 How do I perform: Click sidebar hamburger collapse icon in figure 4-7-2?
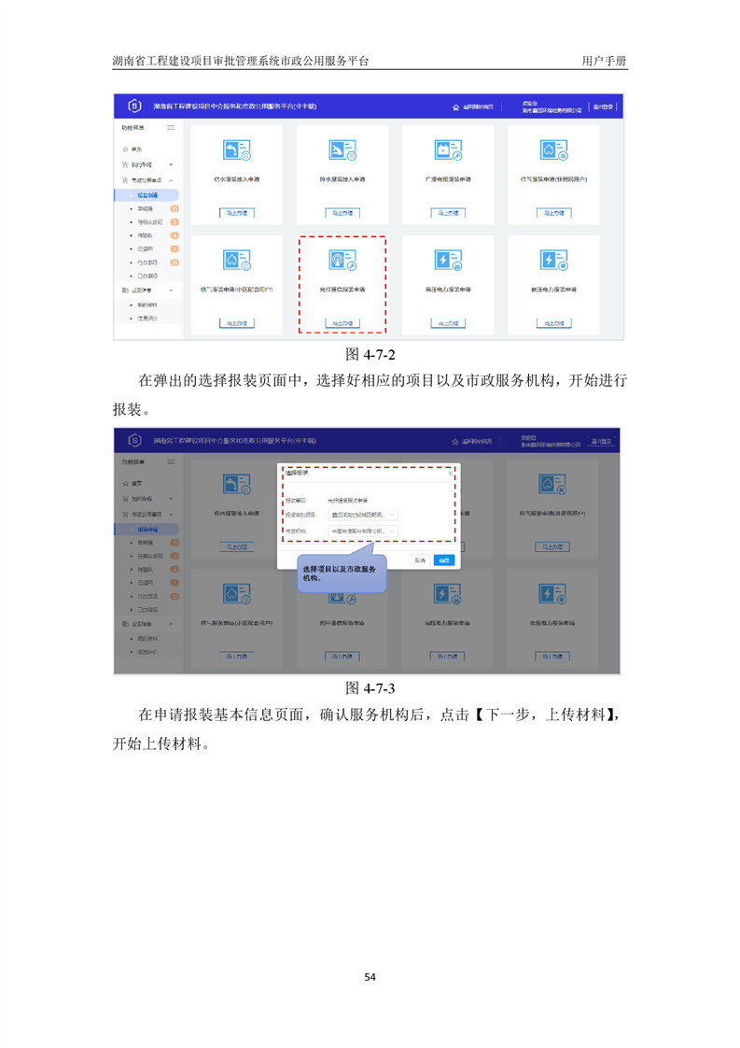point(171,128)
